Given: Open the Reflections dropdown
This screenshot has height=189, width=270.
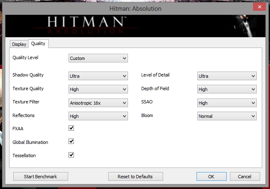Looking at the screenshot, I should (98, 116).
